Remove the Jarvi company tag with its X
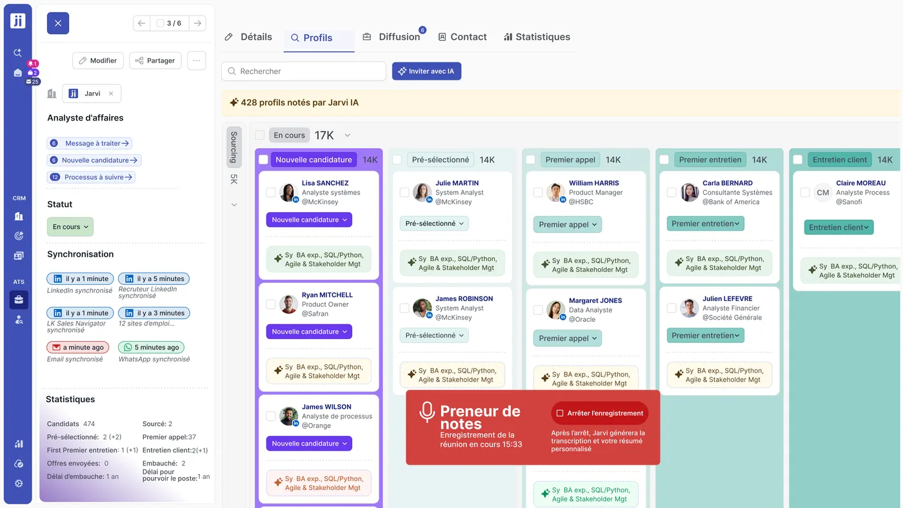 pyautogui.click(x=111, y=93)
